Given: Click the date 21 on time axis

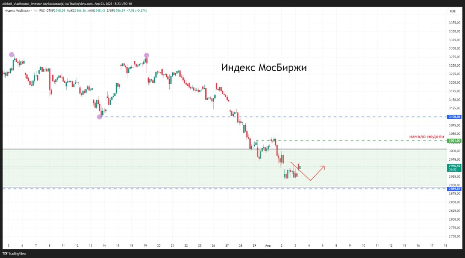Looking at the screenshot, I should point(172,246).
